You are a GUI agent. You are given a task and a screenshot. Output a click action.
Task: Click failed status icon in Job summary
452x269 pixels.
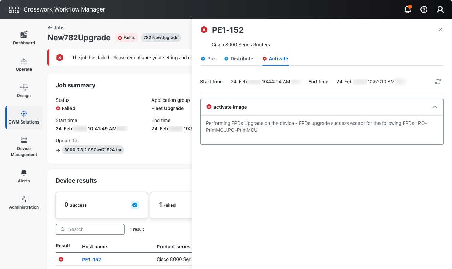click(58, 108)
